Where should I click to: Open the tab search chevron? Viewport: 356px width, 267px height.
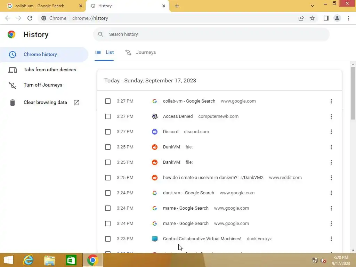313,6
